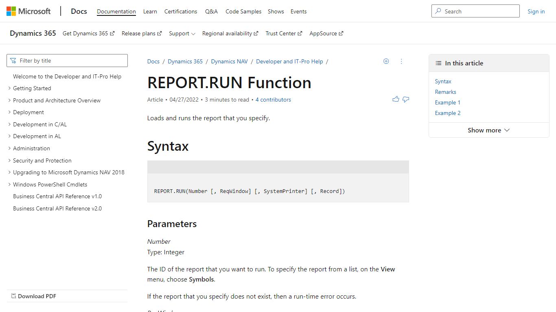Click the 04/27/2022 article date
Viewport: 556px width, 312px height.
(184, 100)
